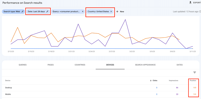Click the Performance on Search results heading
Viewport: 201px width, 99px height.
[22, 3]
